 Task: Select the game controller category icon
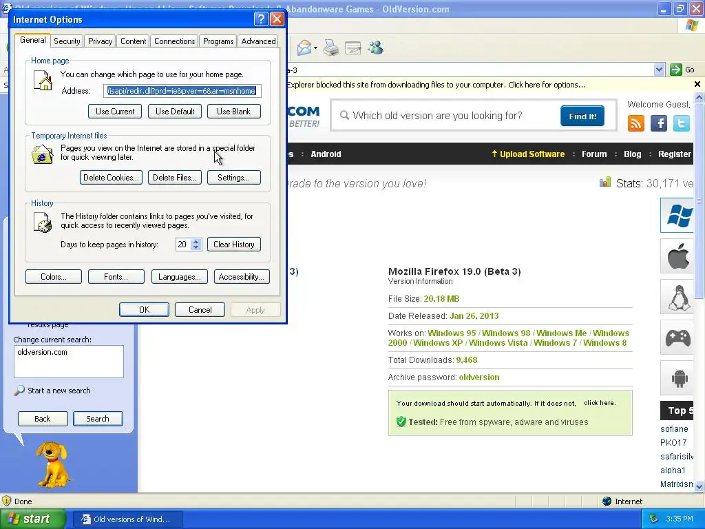click(677, 338)
